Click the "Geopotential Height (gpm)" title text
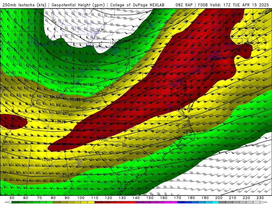272x204 pixels. (x=78, y=5)
